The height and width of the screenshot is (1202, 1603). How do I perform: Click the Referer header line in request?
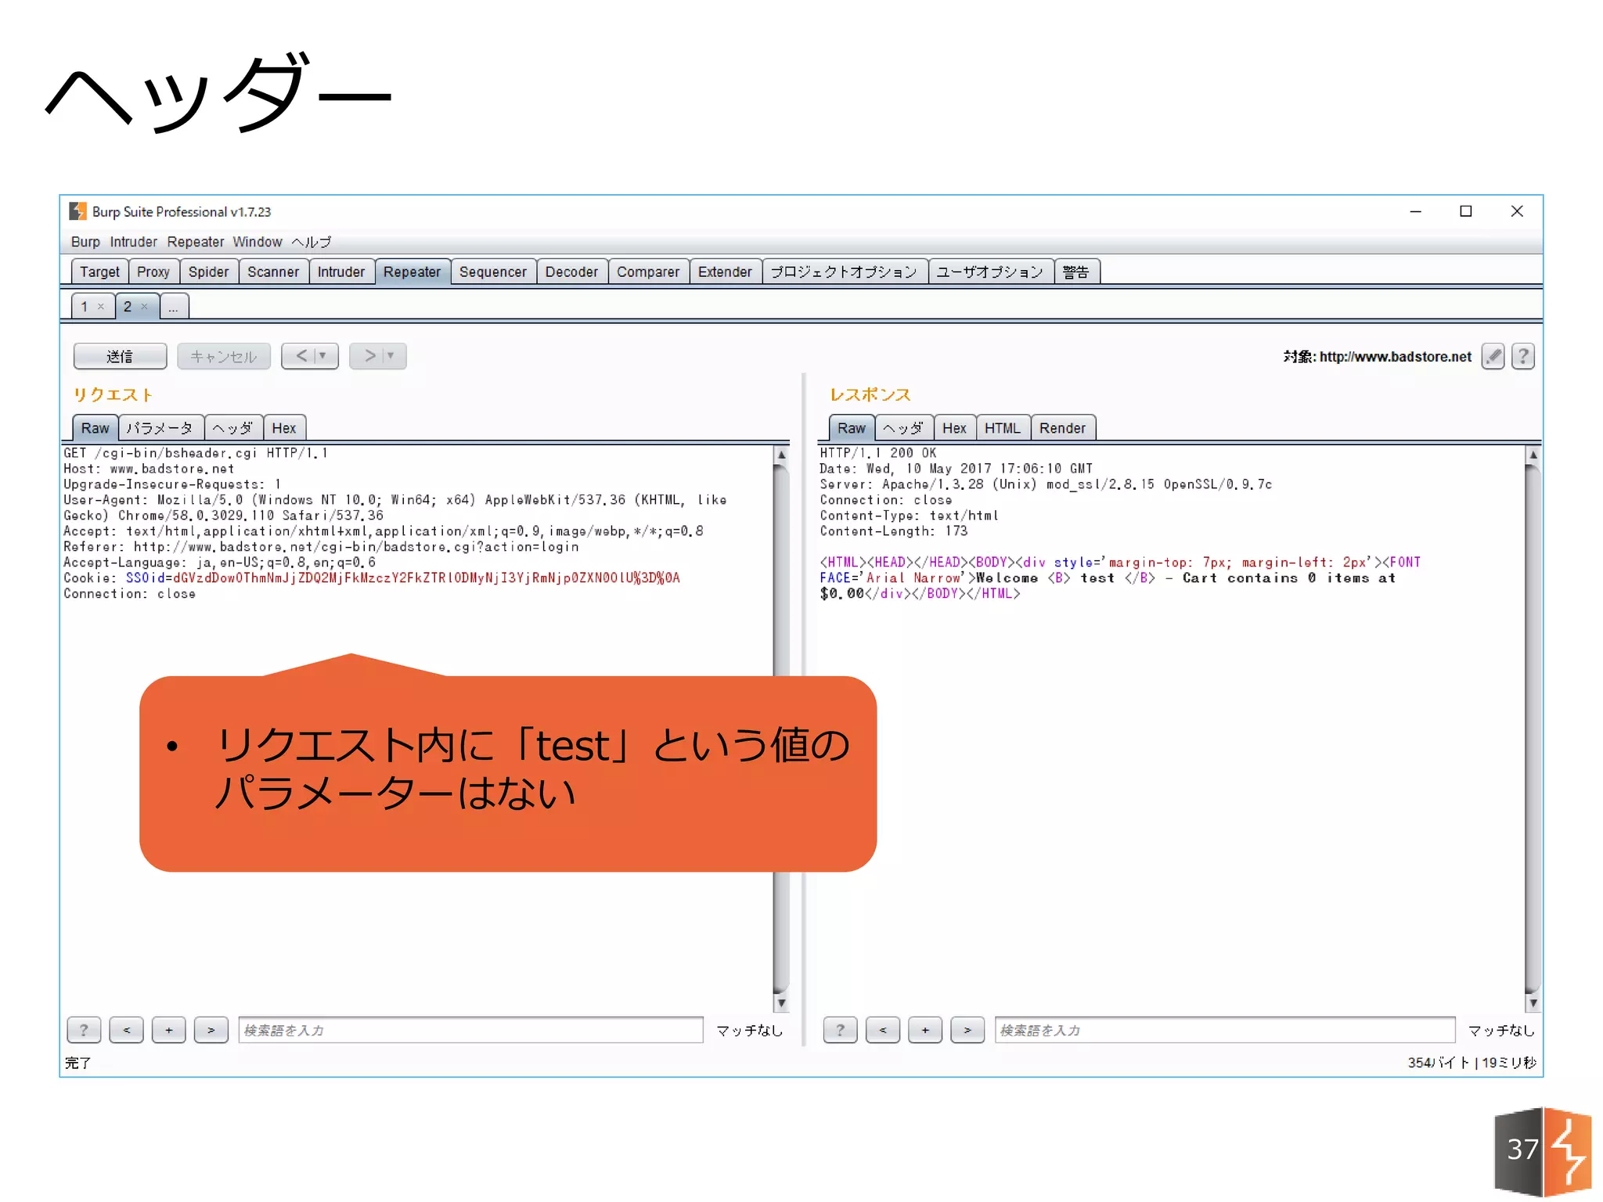[321, 547]
